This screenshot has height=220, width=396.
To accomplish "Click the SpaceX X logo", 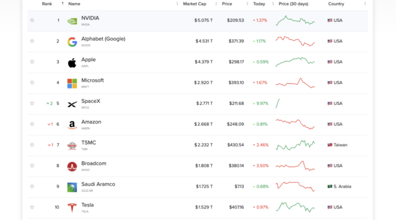I will pyautogui.click(x=72, y=104).
